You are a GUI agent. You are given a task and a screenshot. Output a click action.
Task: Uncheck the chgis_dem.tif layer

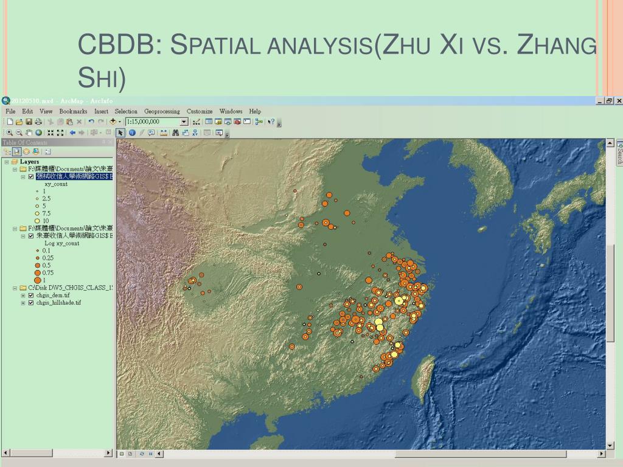(30, 295)
